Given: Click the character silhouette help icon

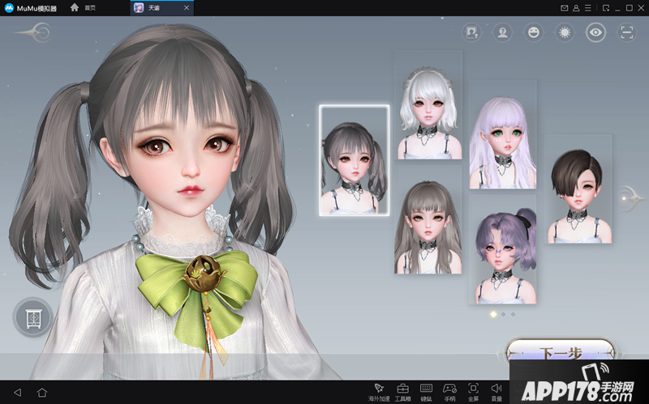Looking at the screenshot, I should [501, 32].
